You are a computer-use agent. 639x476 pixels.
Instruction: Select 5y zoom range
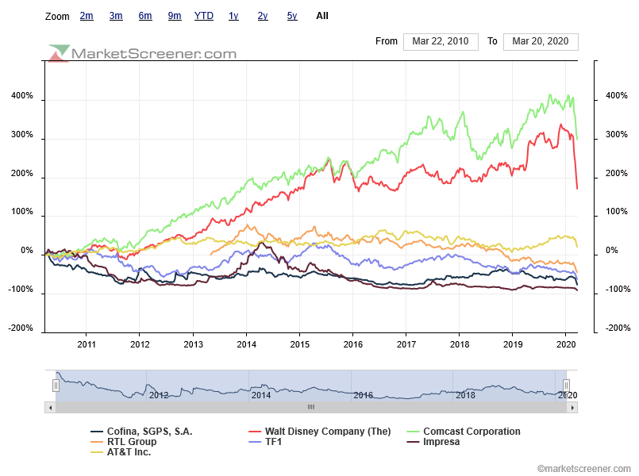click(292, 16)
